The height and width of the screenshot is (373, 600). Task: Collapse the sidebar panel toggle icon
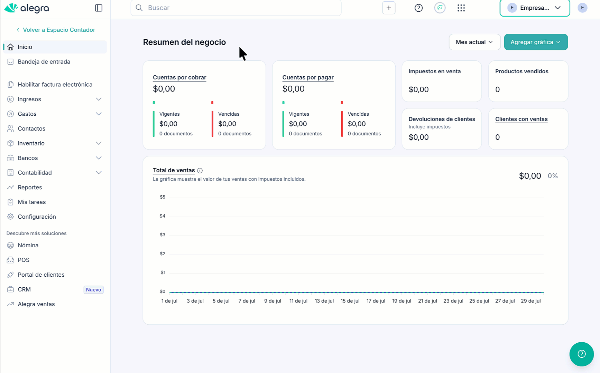pos(99,8)
